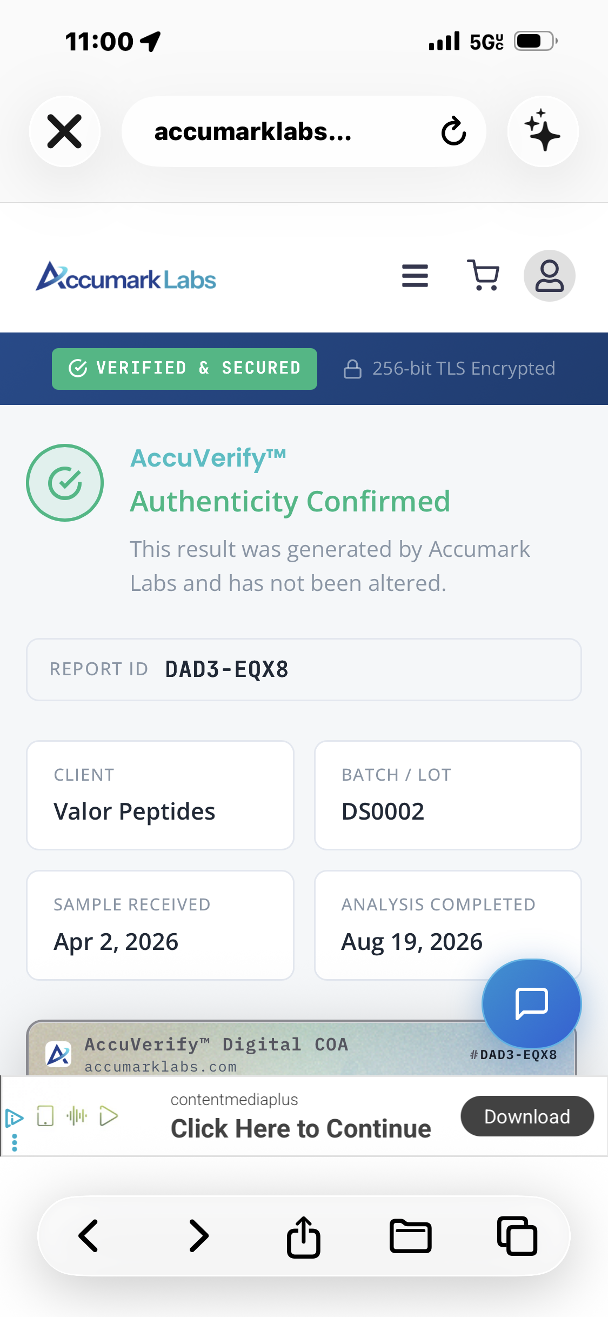Viewport: 608px width, 1317px height.
Task: Open the live chat bubble
Action: pos(532,1004)
